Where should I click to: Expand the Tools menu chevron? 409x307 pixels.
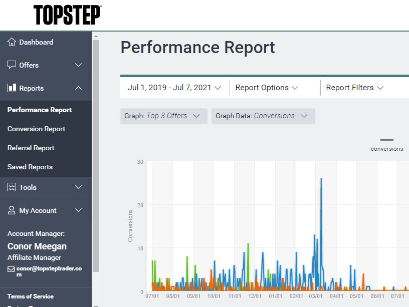point(78,187)
